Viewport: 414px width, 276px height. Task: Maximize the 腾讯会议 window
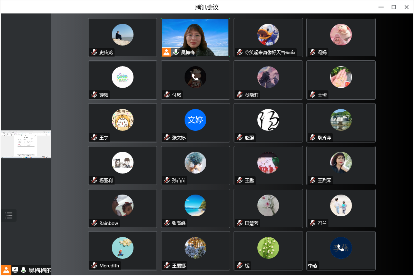click(394, 7)
